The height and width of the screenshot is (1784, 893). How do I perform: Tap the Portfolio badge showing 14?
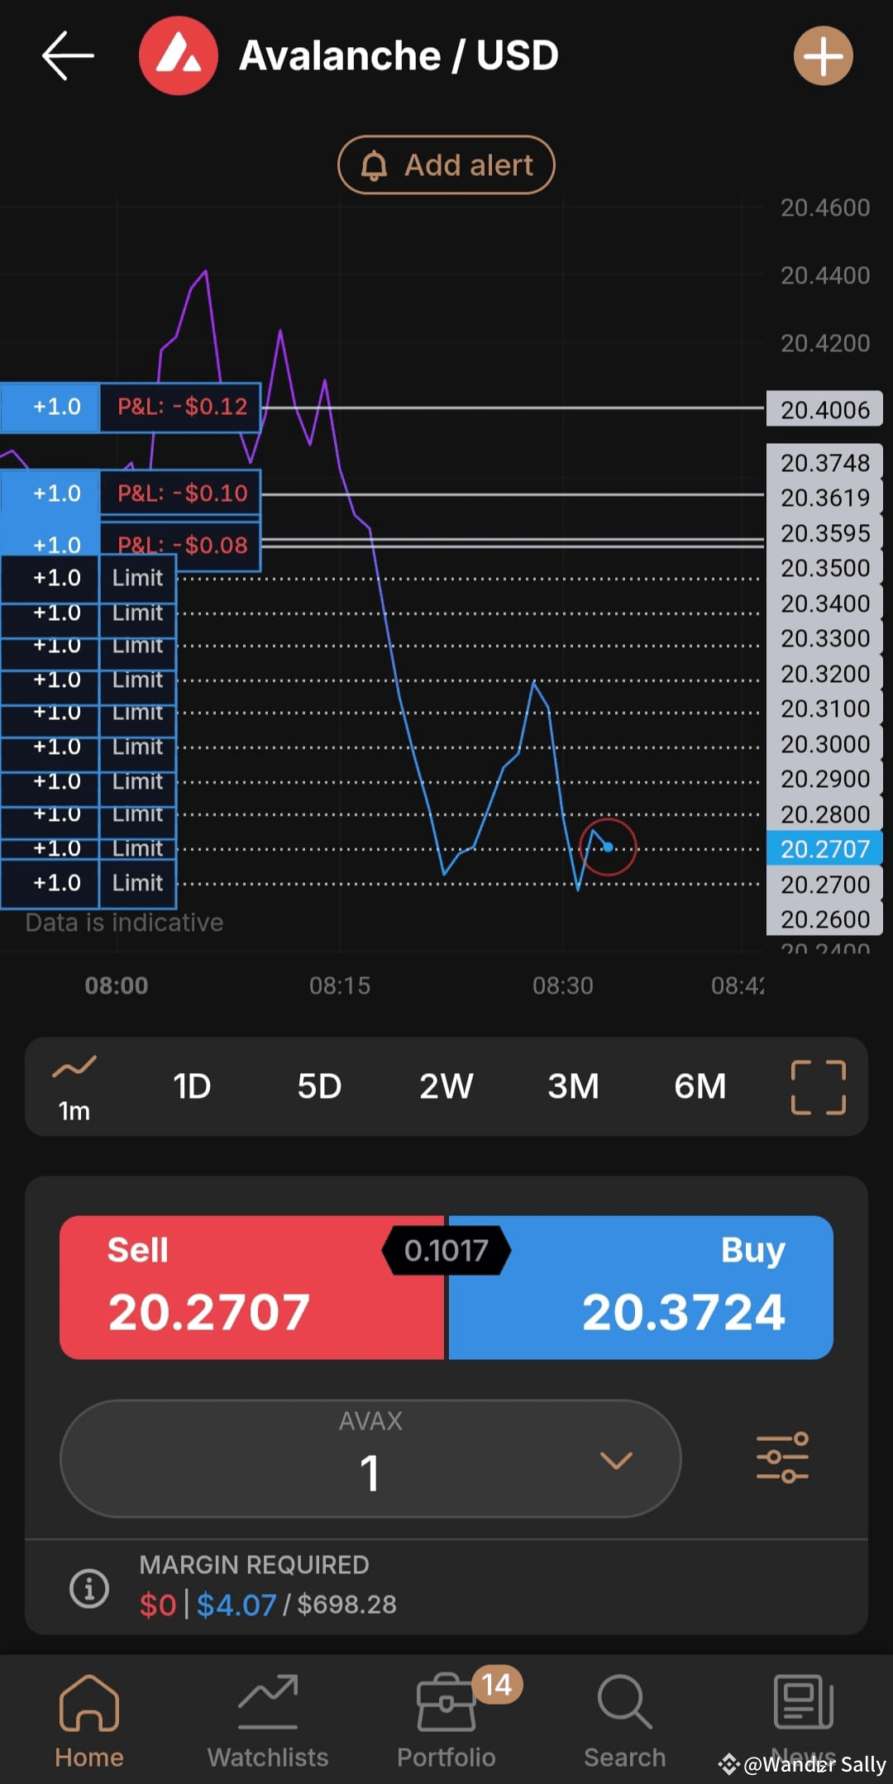497,1684
